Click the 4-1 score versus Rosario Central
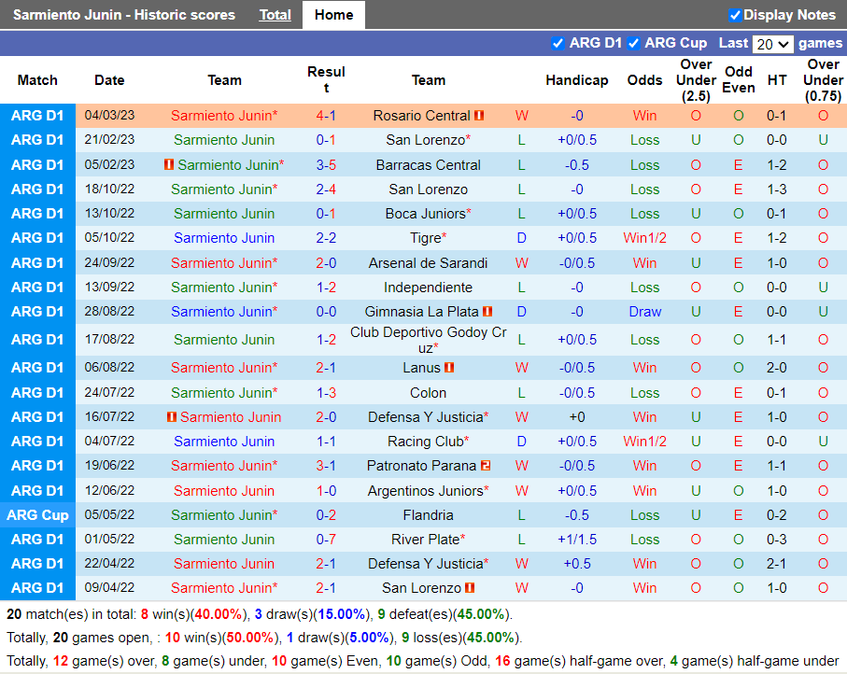847x674 pixels. tap(326, 116)
